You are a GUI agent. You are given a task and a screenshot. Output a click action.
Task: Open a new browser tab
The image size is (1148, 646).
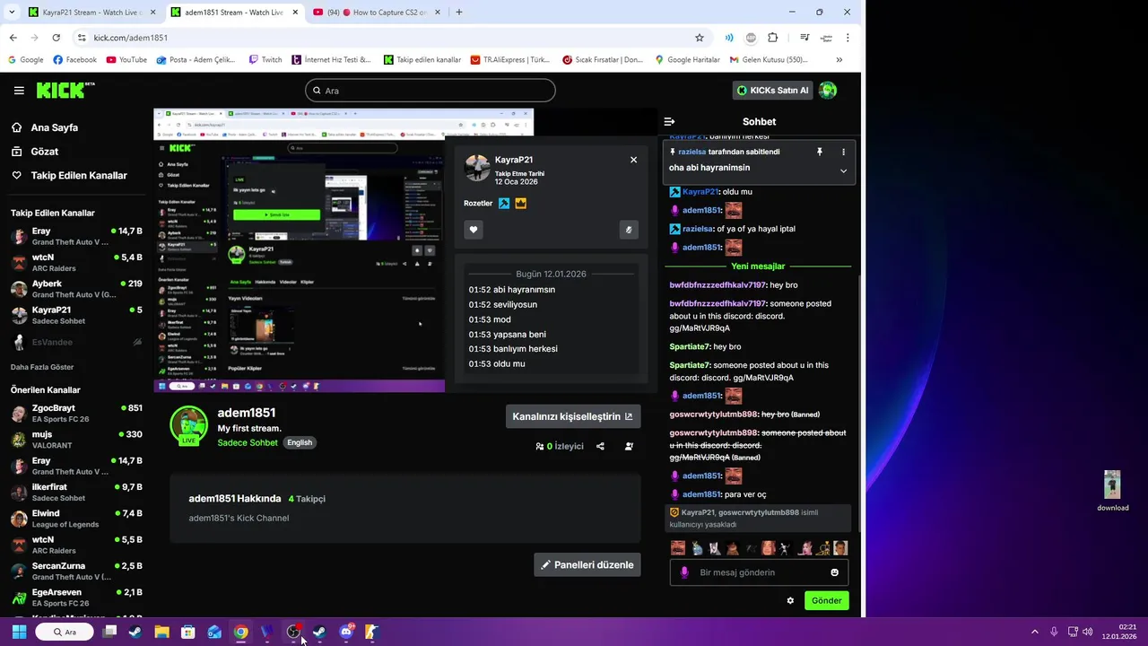coord(459,13)
